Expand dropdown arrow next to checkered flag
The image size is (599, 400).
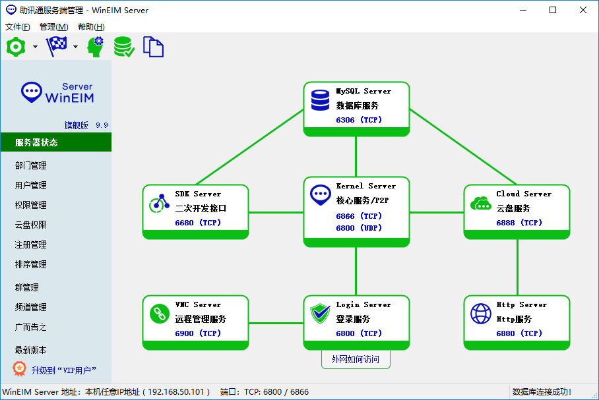coord(75,47)
